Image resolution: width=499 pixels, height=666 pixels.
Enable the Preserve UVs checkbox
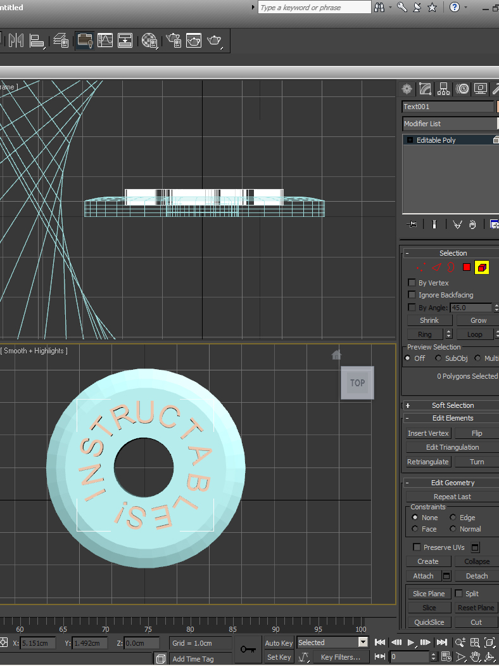pyautogui.click(x=417, y=547)
